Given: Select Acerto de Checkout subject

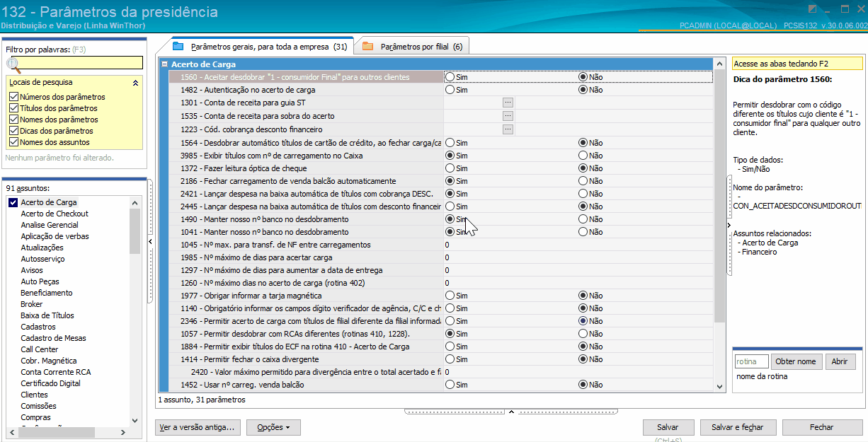Looking at the screenshot, I should click(x=55, y=214).
